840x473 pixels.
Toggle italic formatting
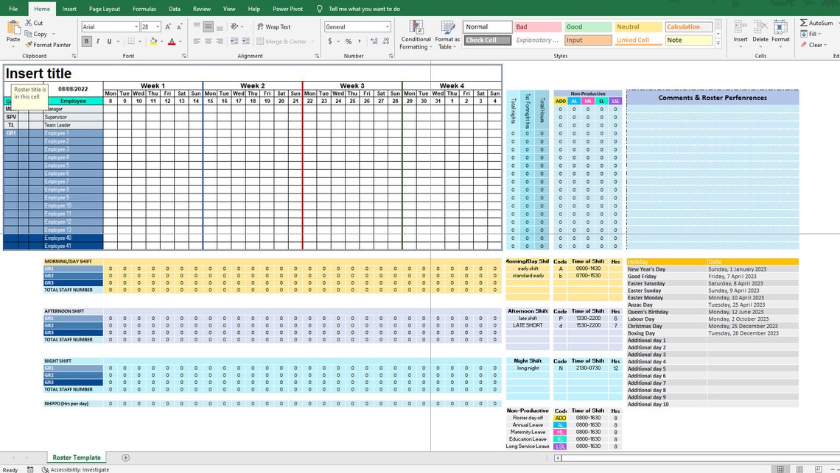pos(98,40)
